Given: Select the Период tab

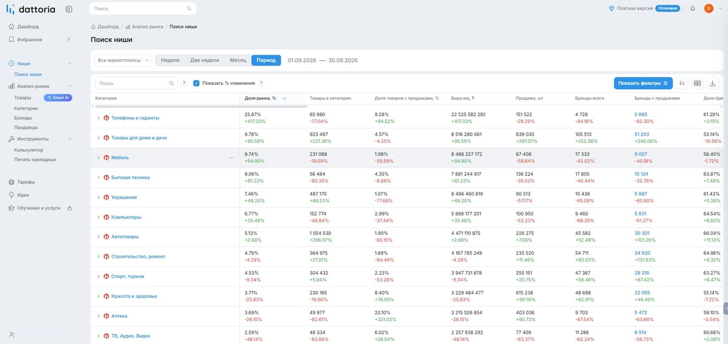Looking at the screenshot, I should click(266, 61).
